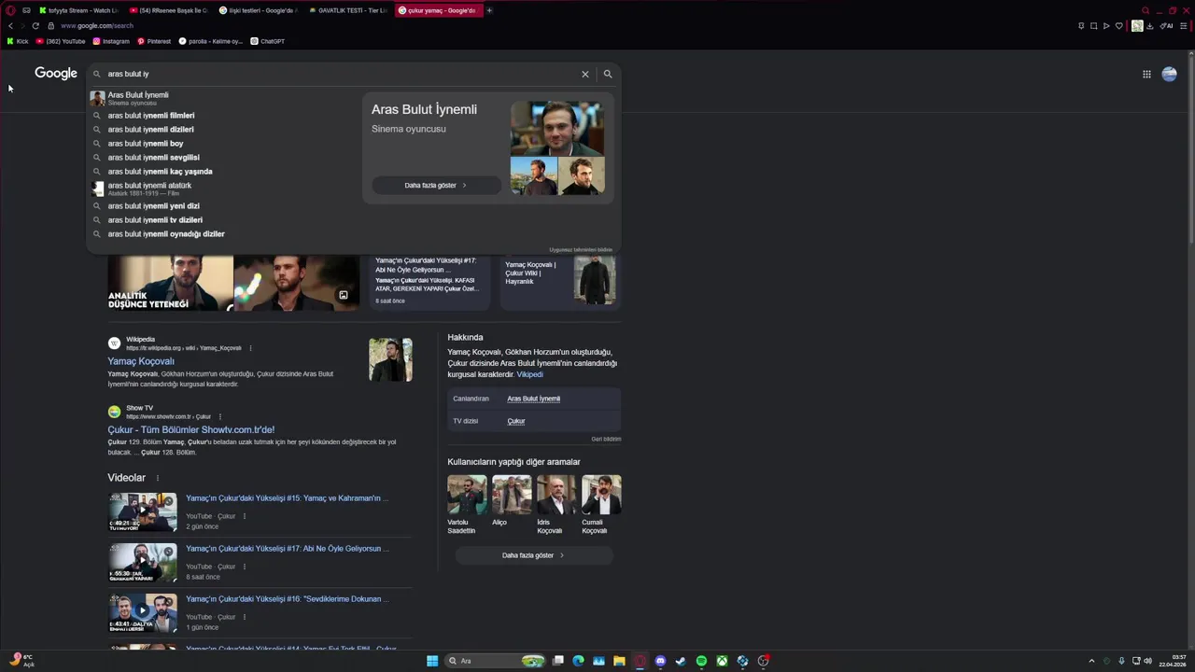
Task: Select suggestion 'aras bulut iynemli yeni dizi'
Action: click(154, 206)
